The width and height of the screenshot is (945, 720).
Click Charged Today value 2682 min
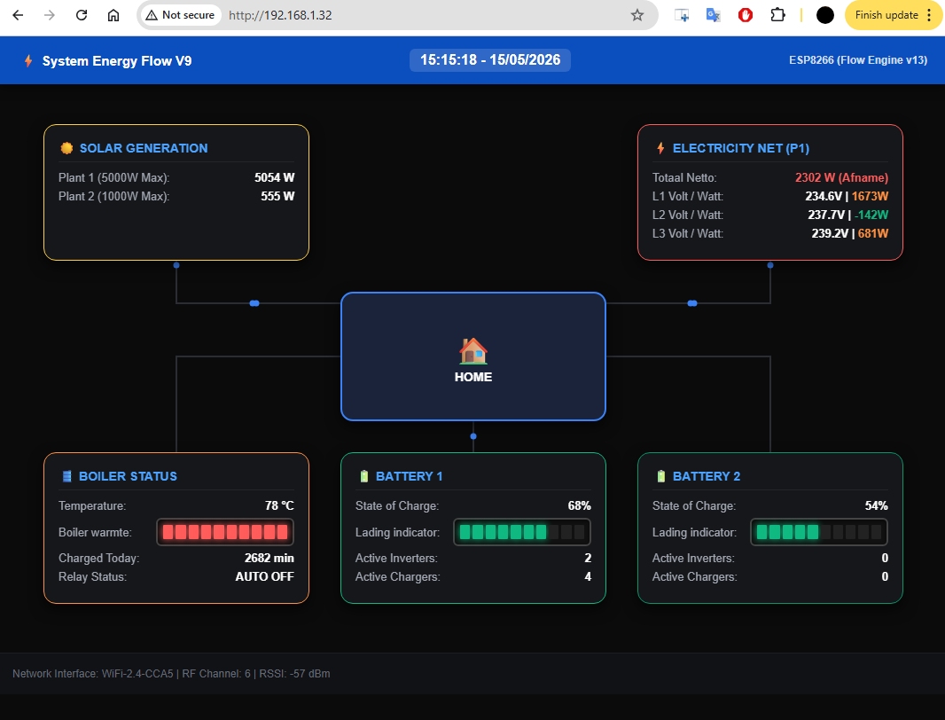269,558
